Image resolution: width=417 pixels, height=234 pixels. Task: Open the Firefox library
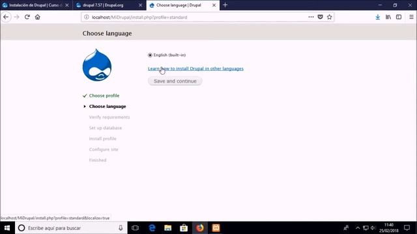pyautogui.click(x=388, y=17)
